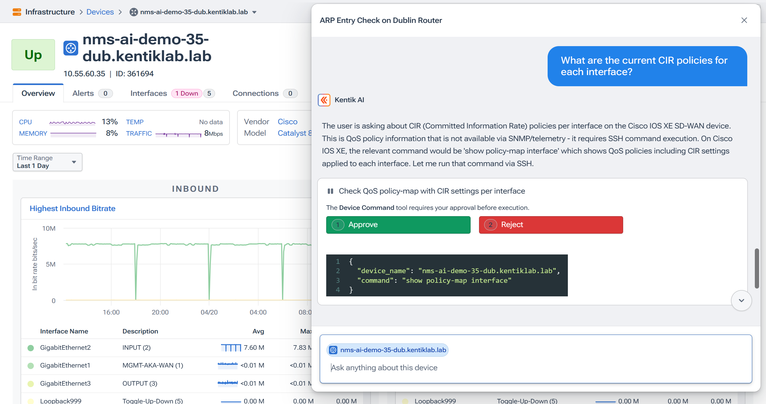Open the device name breadcrumb dropdown

pyautogui.click(x=255, y=12)
